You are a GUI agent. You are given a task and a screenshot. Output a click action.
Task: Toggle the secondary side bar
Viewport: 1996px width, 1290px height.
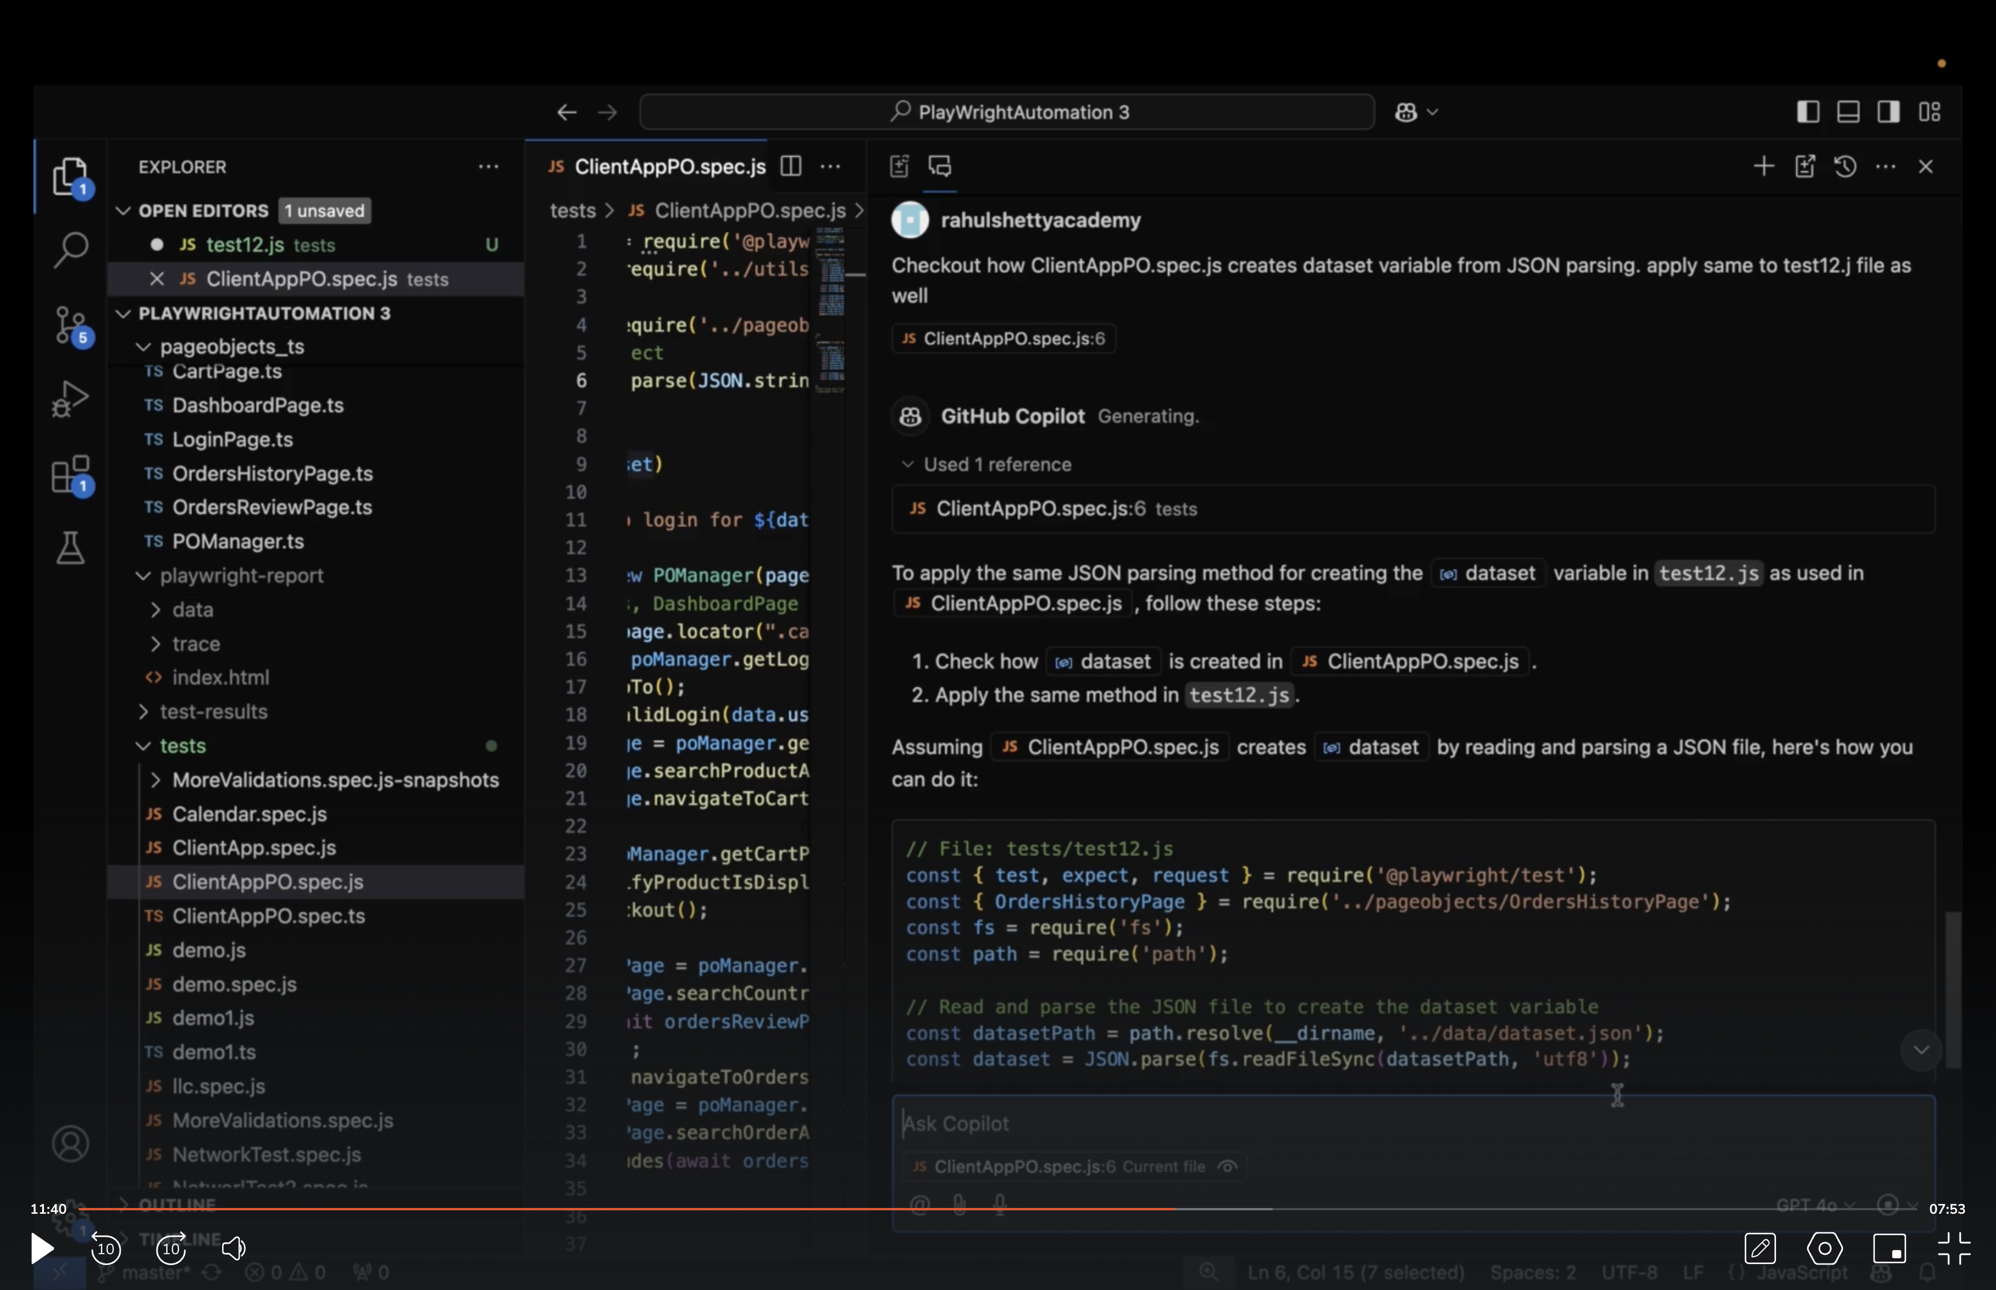point(1889,112)
